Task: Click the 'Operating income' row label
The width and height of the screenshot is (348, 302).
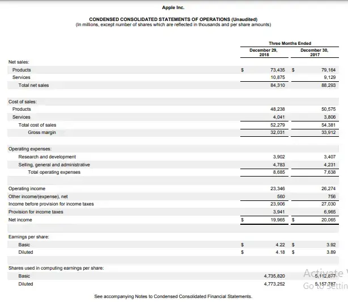Action: tap(27, 188)
